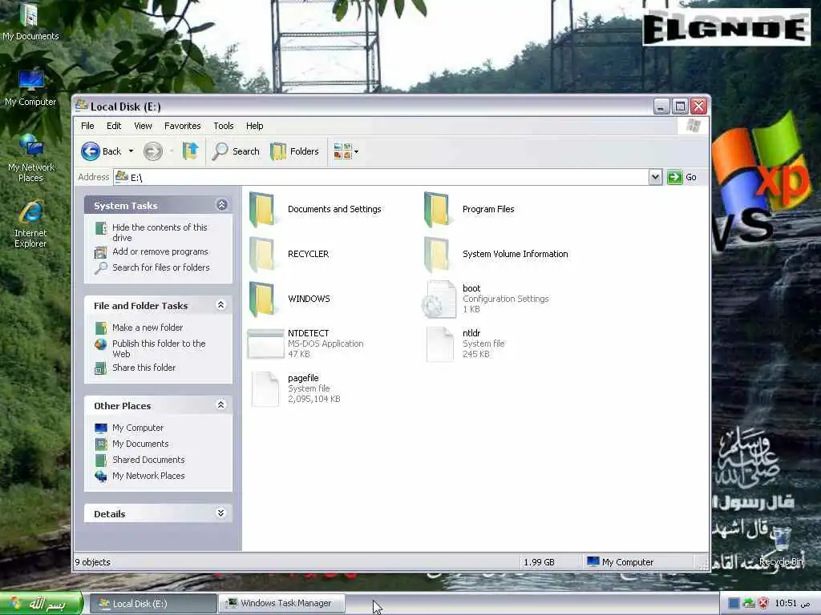
Task: Open the View menu
Action: pyautogui.click(x=143, y=126)
